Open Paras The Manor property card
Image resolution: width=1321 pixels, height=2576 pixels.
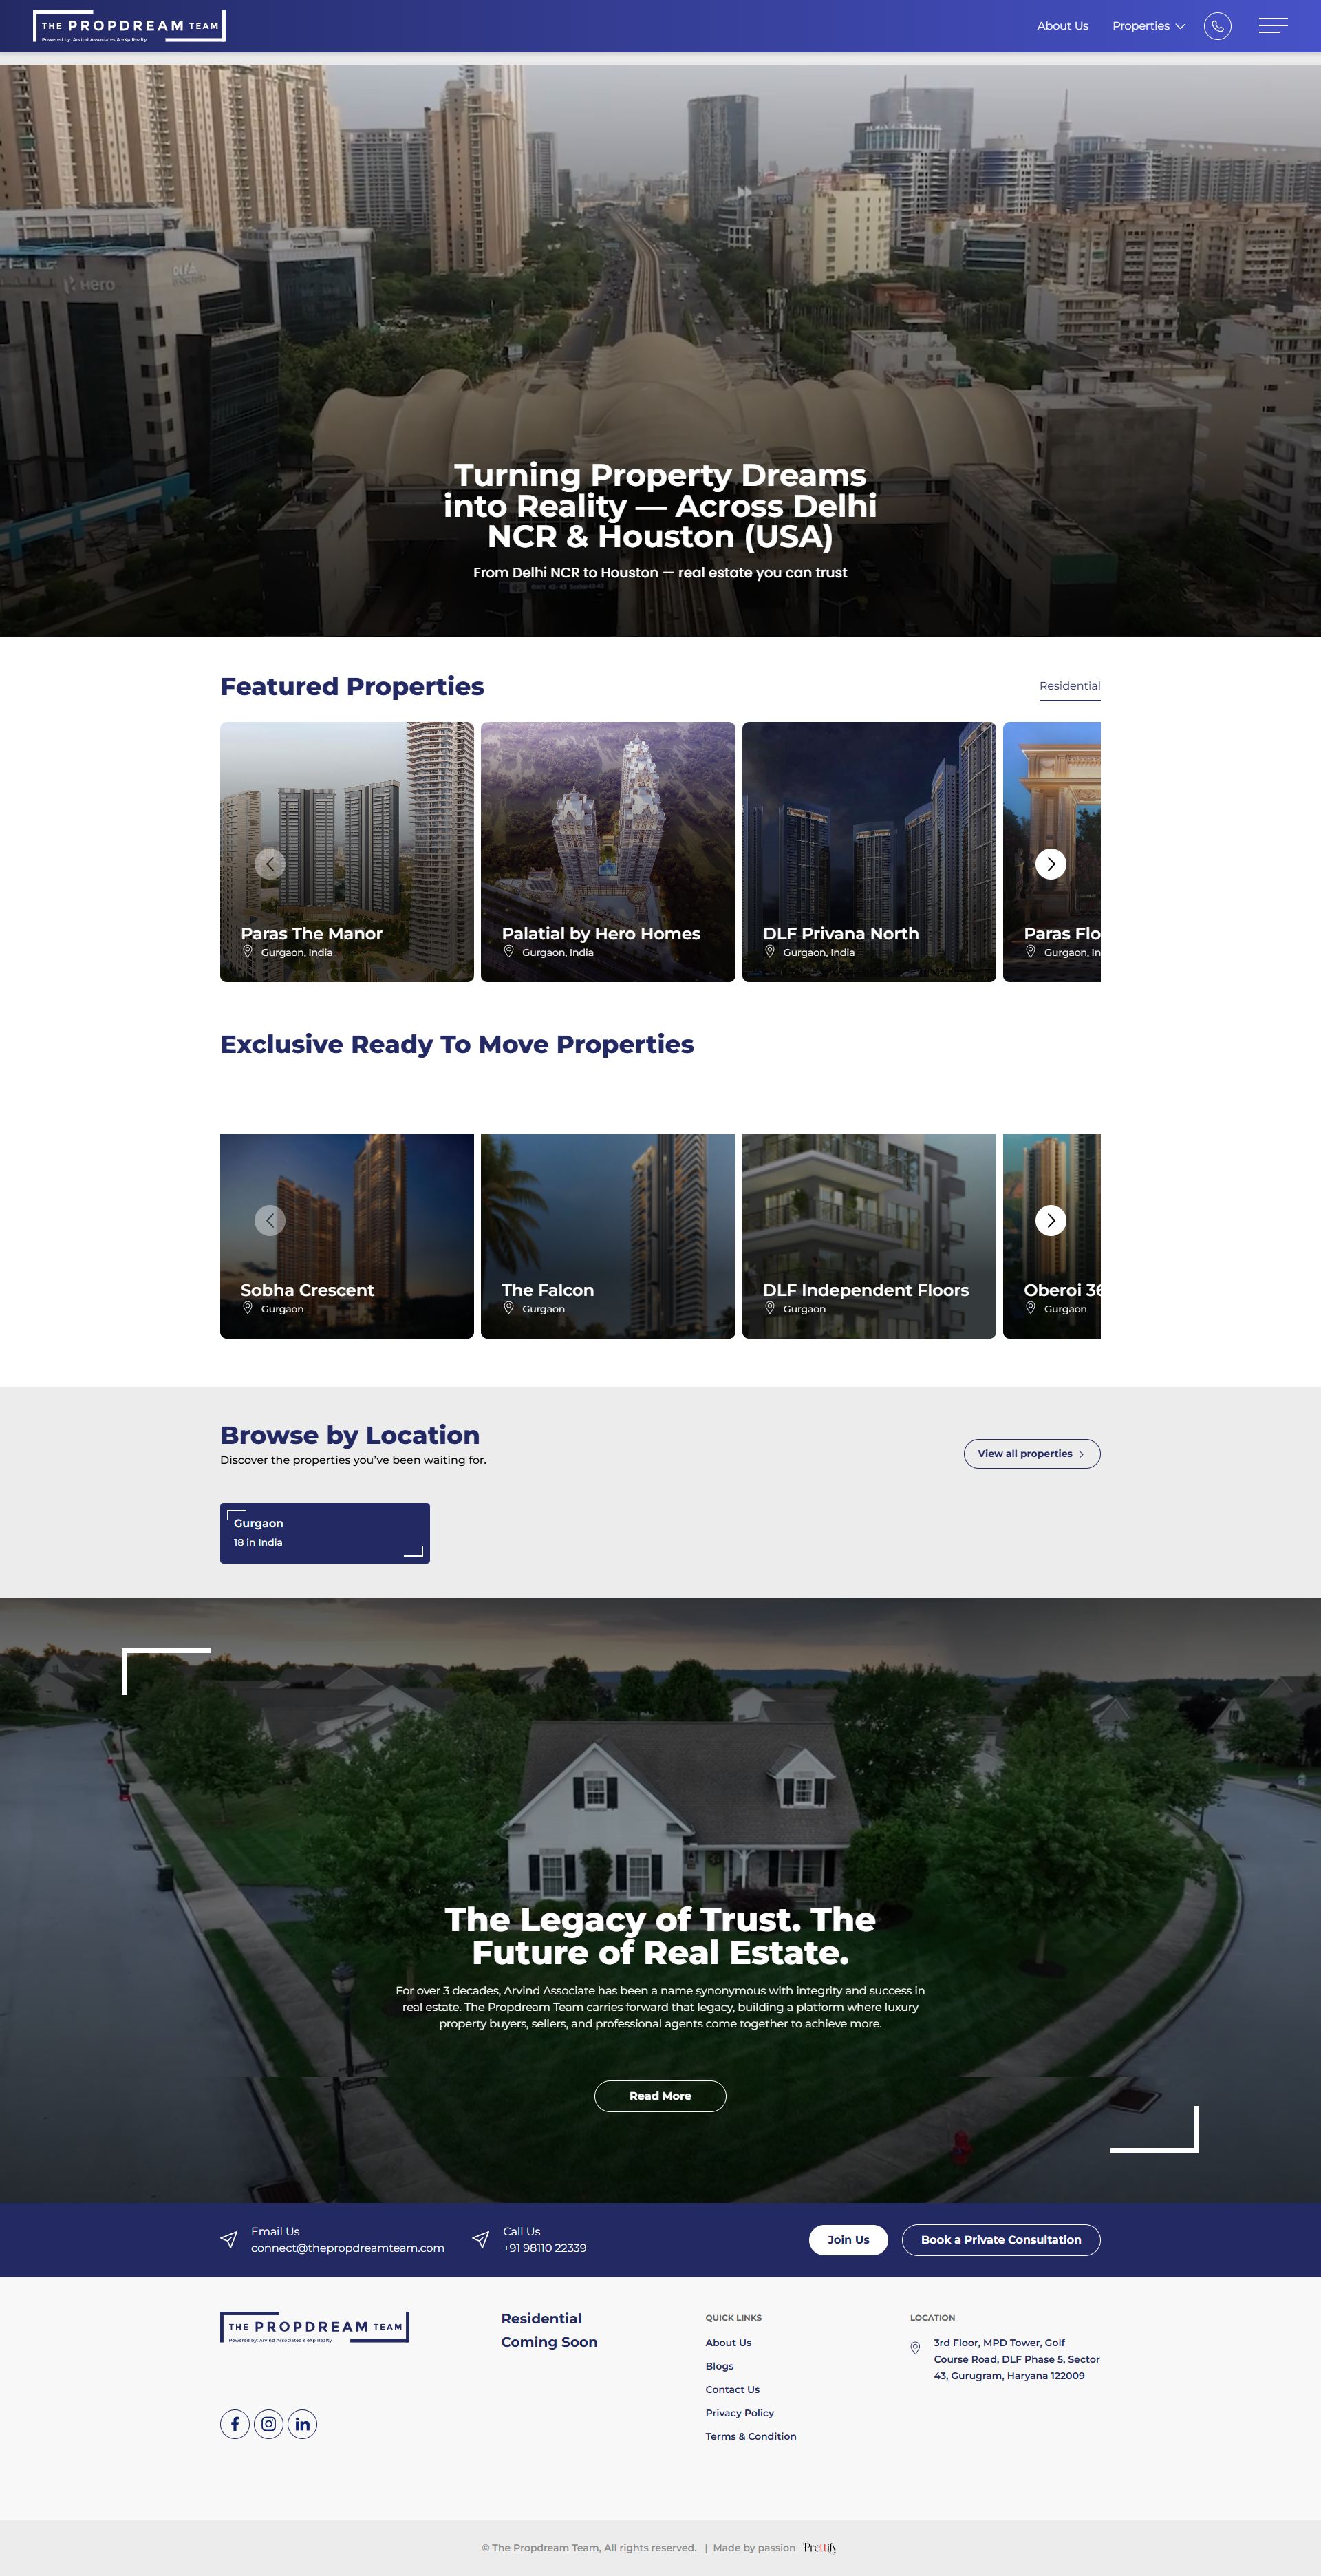(x=347, y=852)
